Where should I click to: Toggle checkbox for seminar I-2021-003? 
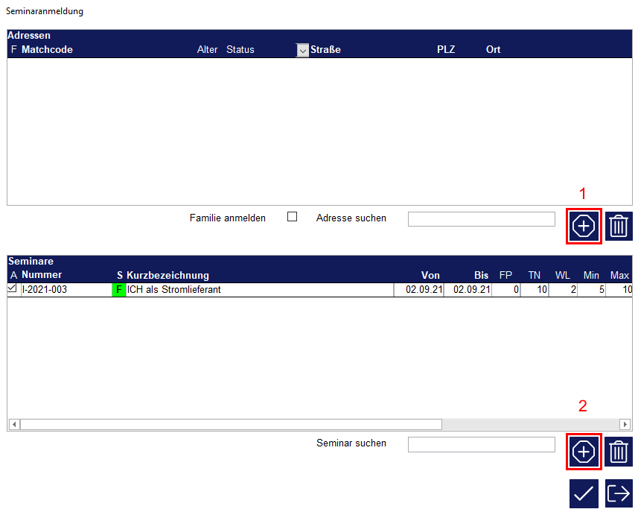[12, 289]
